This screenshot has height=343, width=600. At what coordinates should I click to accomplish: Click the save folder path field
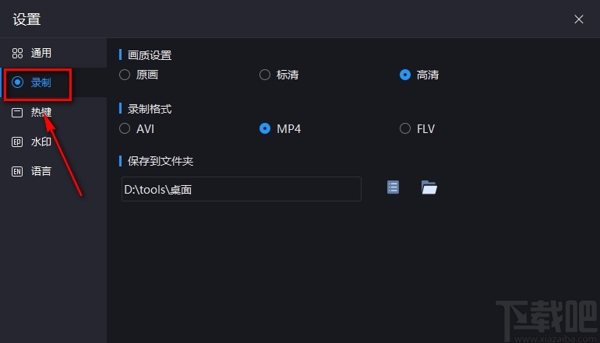point(241,189)
